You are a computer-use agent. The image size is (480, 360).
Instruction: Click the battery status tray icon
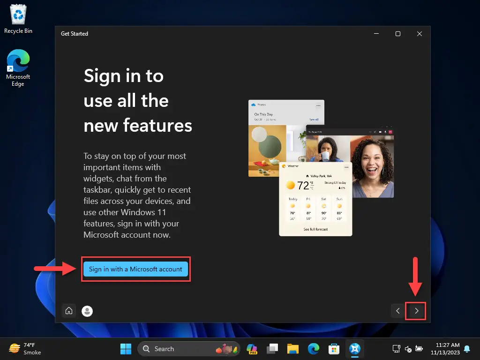(419, 349)
